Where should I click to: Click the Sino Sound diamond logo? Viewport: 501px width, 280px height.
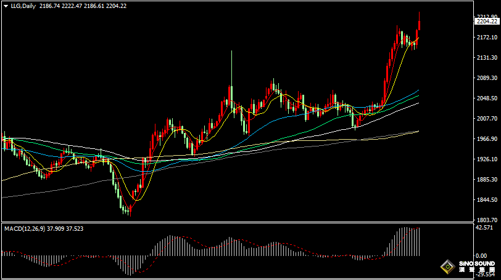point(445,267)
